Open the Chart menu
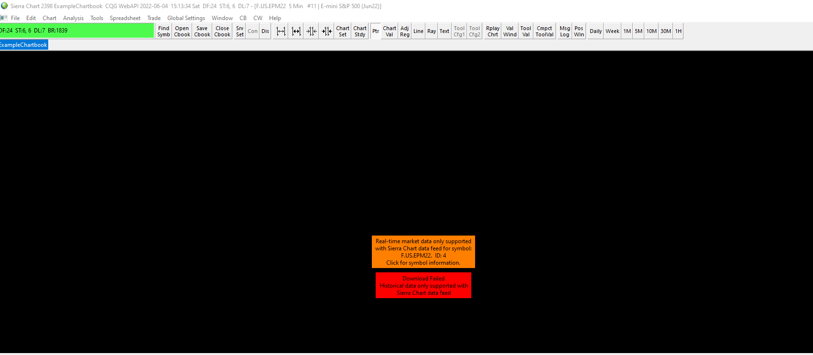Viewport: 813px width, 355px height. coord(49,18)
